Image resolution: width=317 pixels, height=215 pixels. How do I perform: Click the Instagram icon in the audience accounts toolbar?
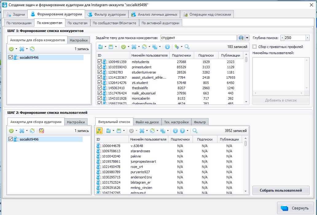click(x=41, y=131)
